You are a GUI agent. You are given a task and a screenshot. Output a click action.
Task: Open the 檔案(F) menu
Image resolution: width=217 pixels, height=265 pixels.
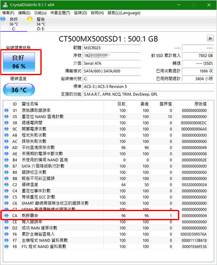click(8, 13)
